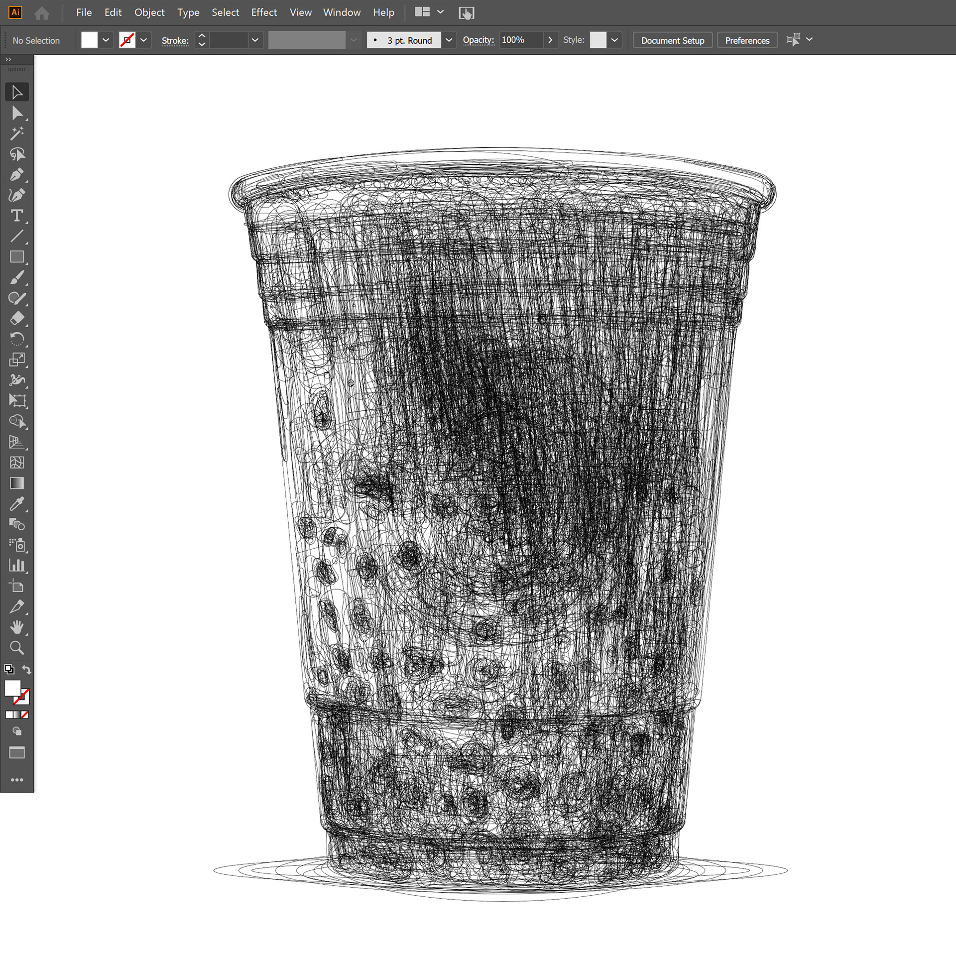This screenshot has width=956, height=956.
Task: Click the Document Setup button
Action: click(x=672, y=40)
